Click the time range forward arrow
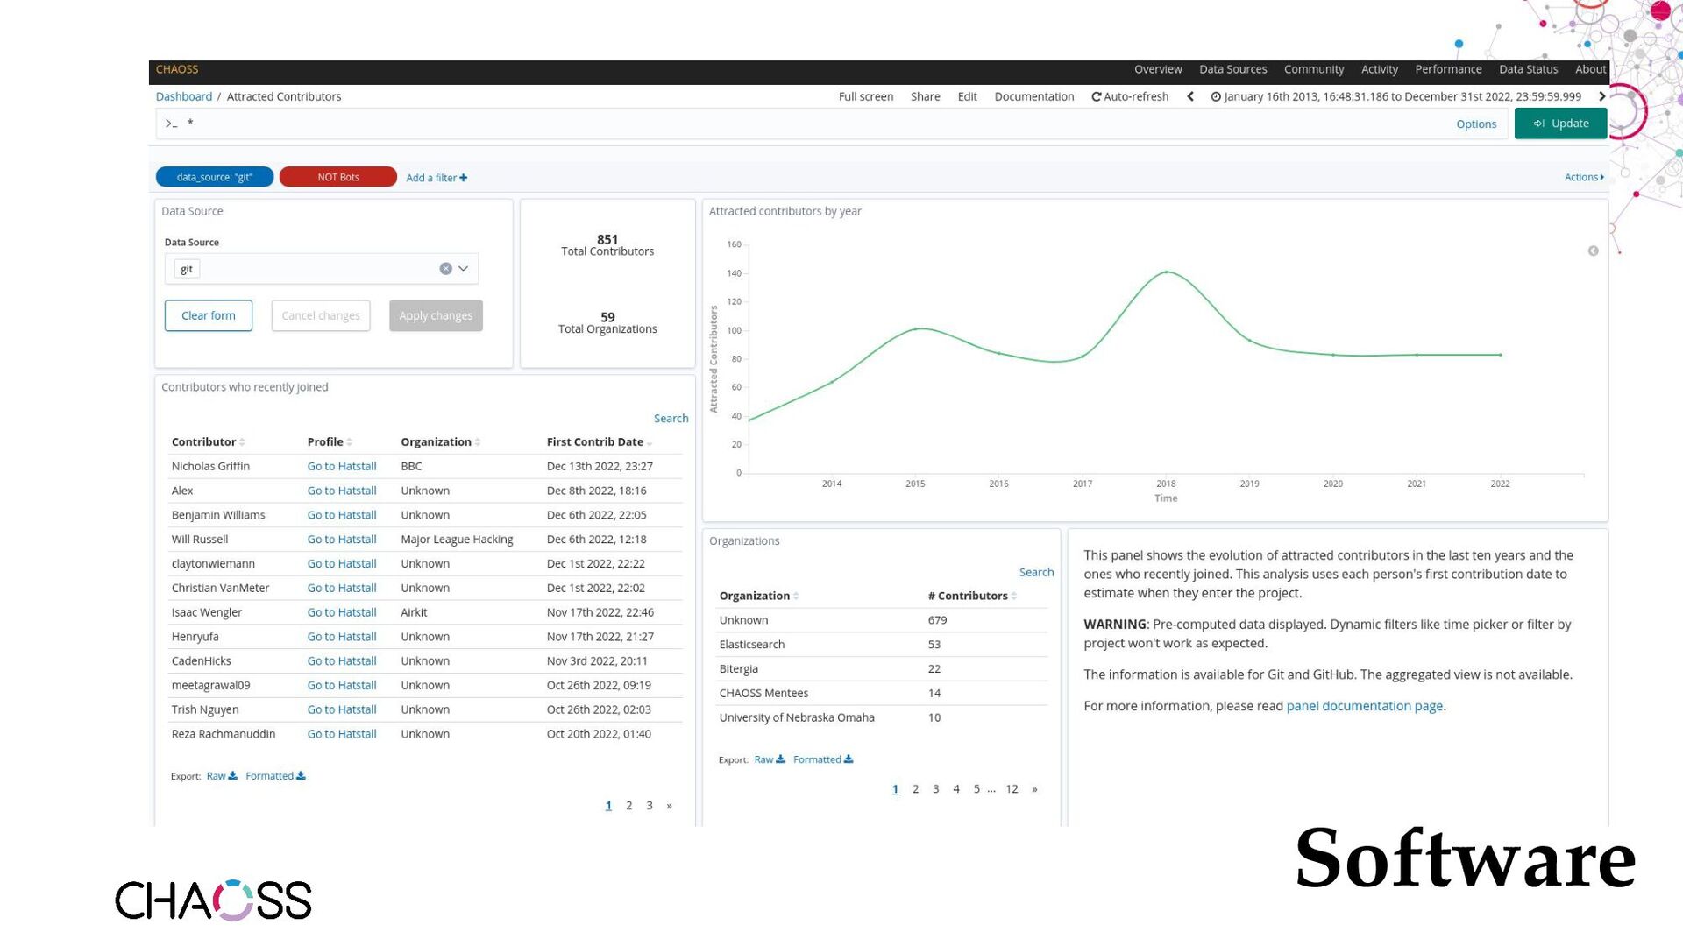 pos(1601,96)
